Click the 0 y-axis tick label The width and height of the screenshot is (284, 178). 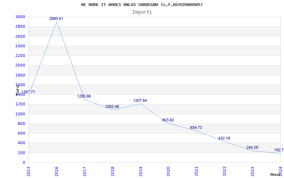pos(24,163)
